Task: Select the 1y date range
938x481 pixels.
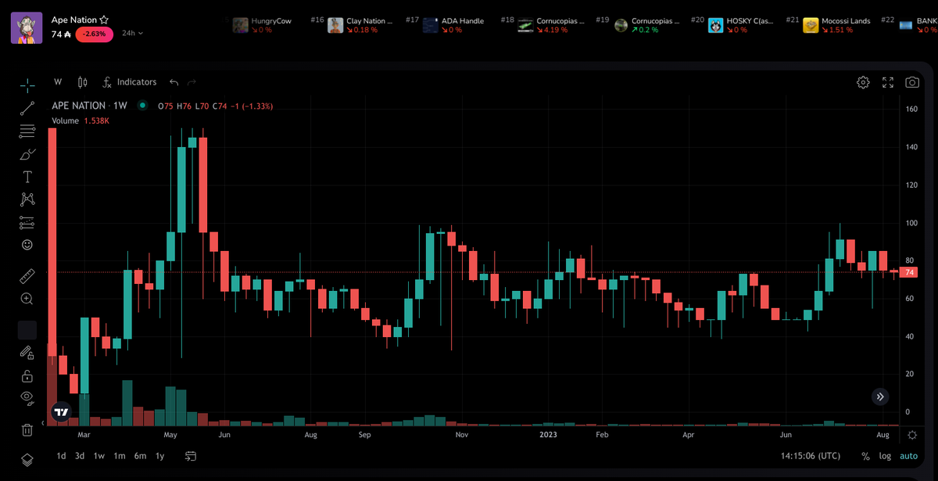Action: (159, 456)
